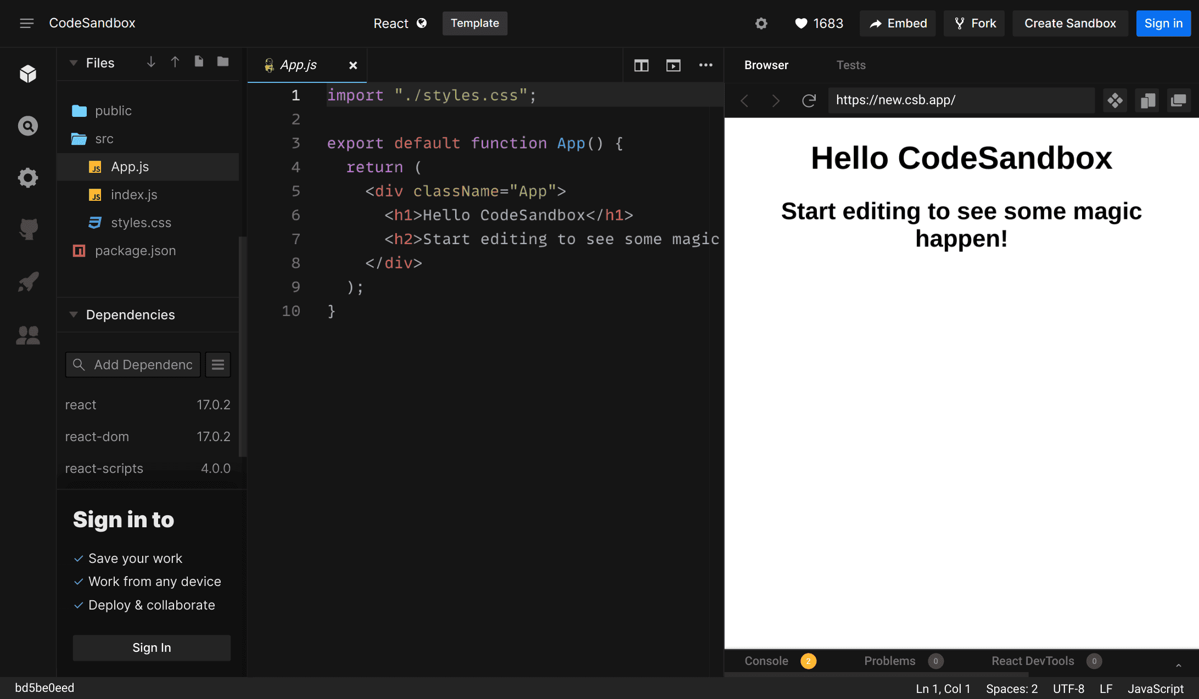Click the more options ellipsis menu
The image size is (1199, 699).
705,65
